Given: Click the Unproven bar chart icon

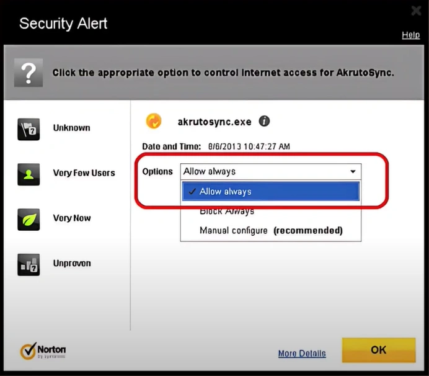Looking at the screenshot, I should (29, 264).
